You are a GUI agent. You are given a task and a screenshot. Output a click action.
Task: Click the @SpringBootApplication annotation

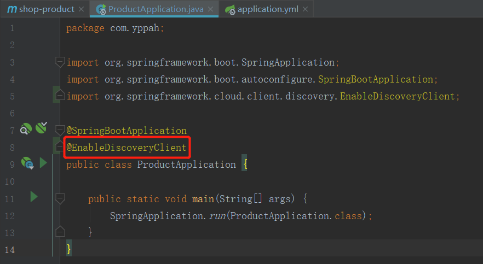(x=127, y=131)
